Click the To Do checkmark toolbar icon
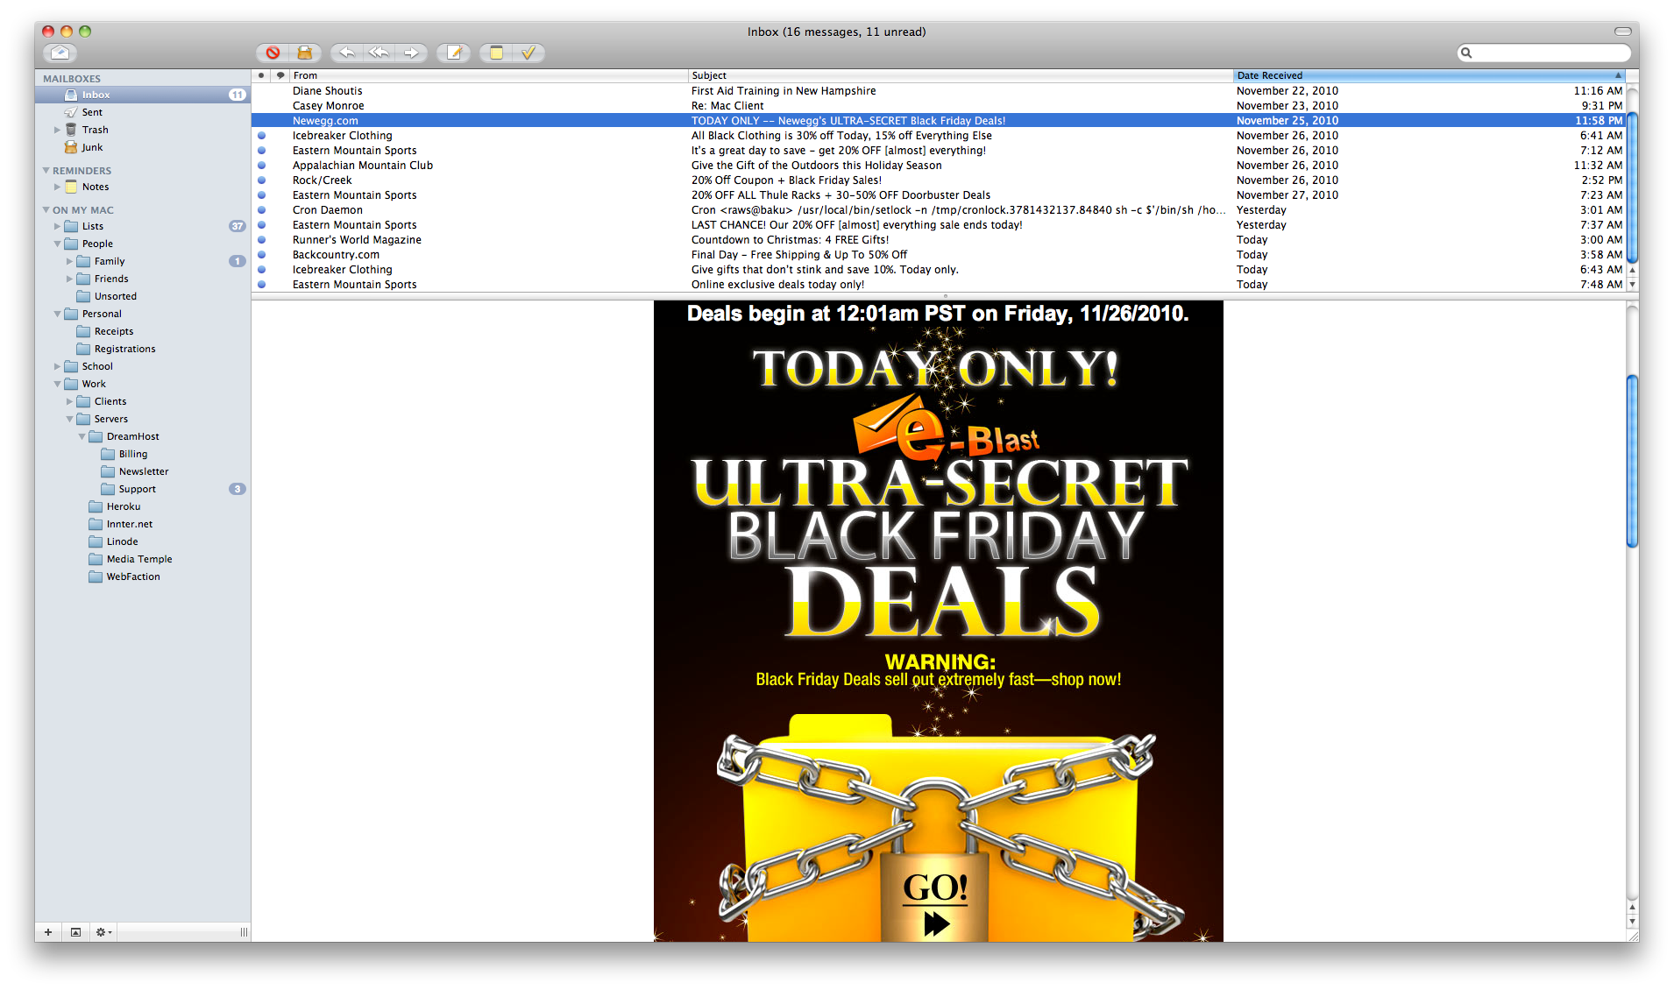 pos(528,53)
